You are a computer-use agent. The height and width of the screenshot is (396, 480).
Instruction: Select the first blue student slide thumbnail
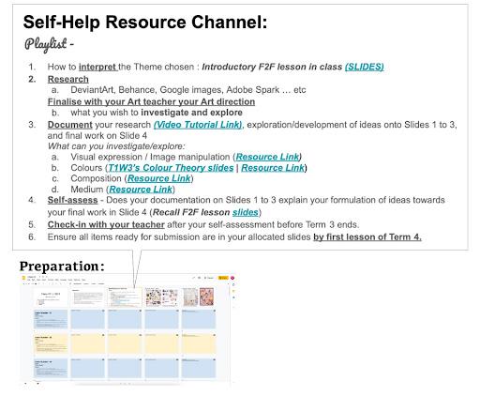(x=51, y=319)
